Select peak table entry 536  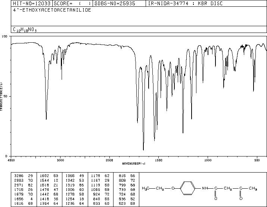pyautogui.click(x=122, y=199)
